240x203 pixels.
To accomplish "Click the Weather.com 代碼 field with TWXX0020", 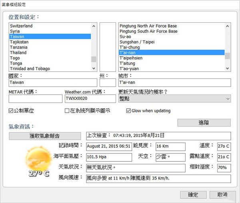I will point(90,99).
